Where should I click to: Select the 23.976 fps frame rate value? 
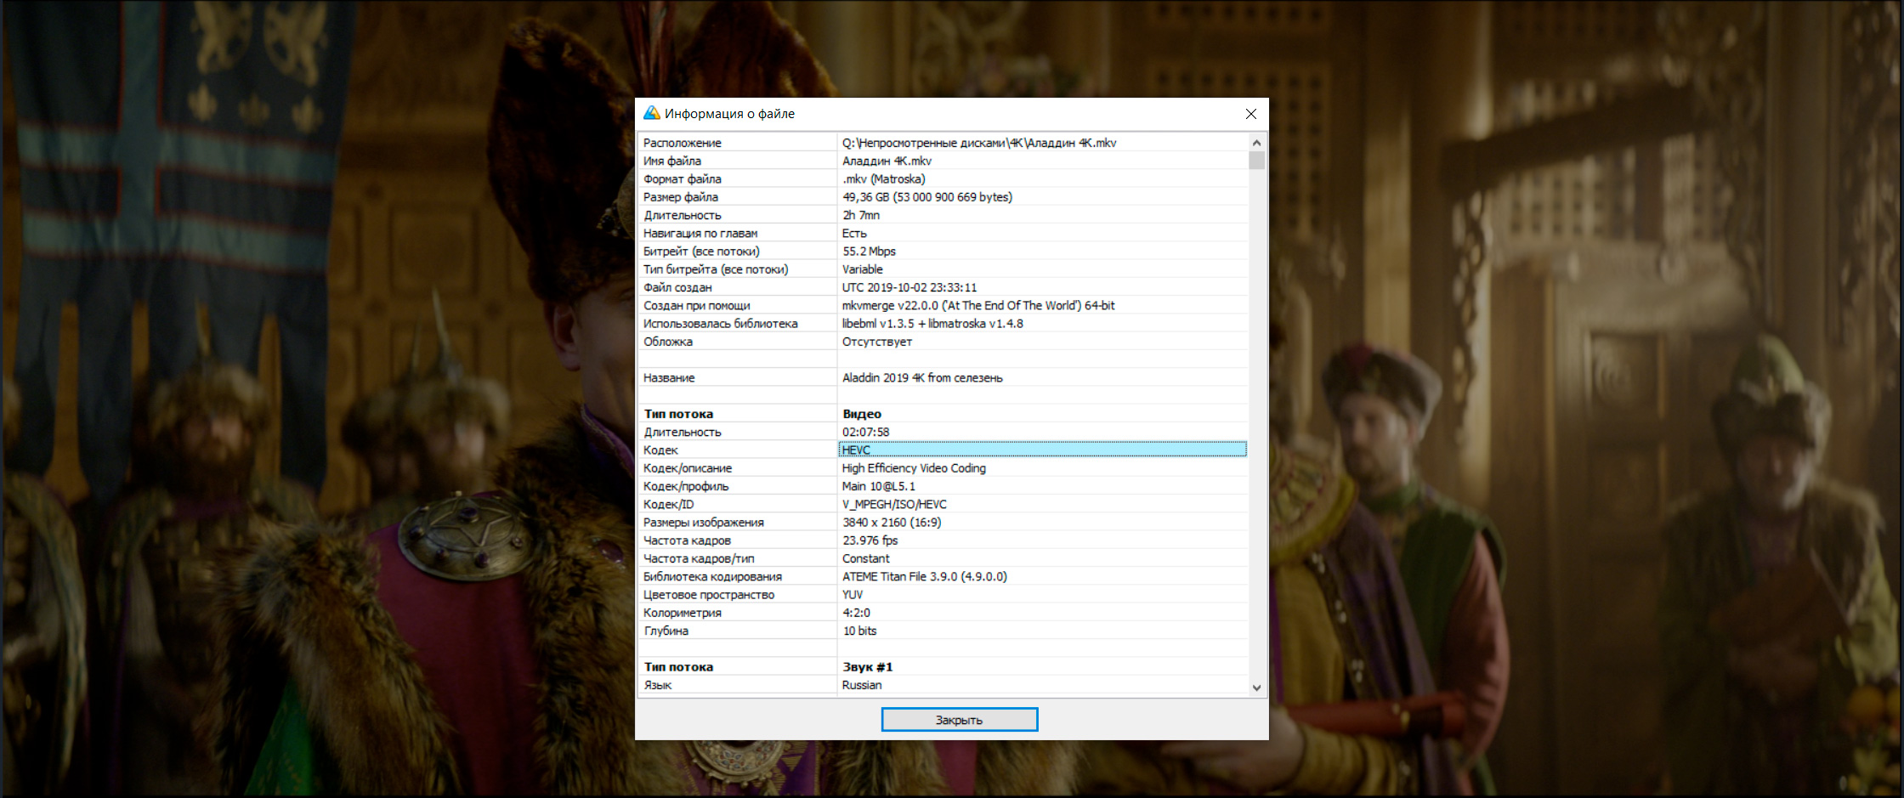pos(870,540)
